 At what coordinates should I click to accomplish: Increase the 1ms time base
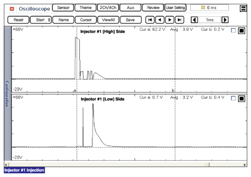coord(225,20)
